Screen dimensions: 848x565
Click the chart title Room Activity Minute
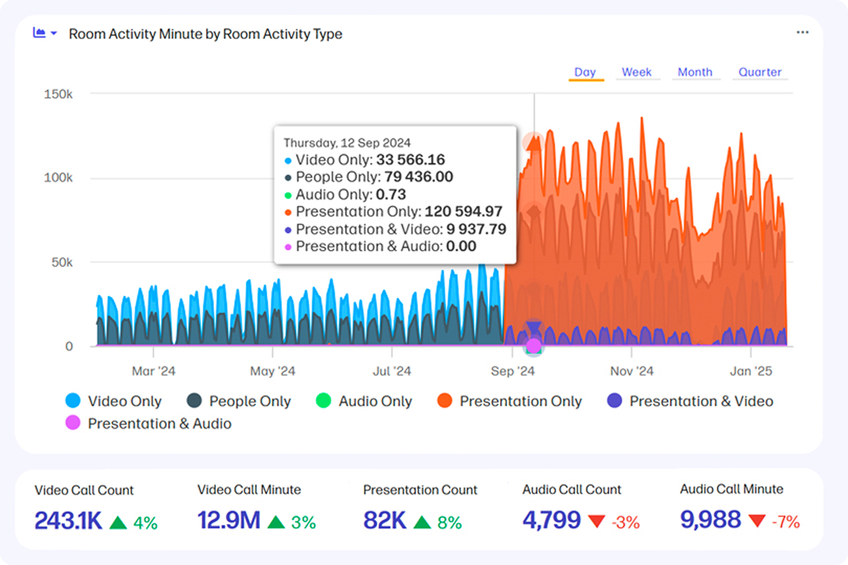pyautogui.click(x=205, y=34)
